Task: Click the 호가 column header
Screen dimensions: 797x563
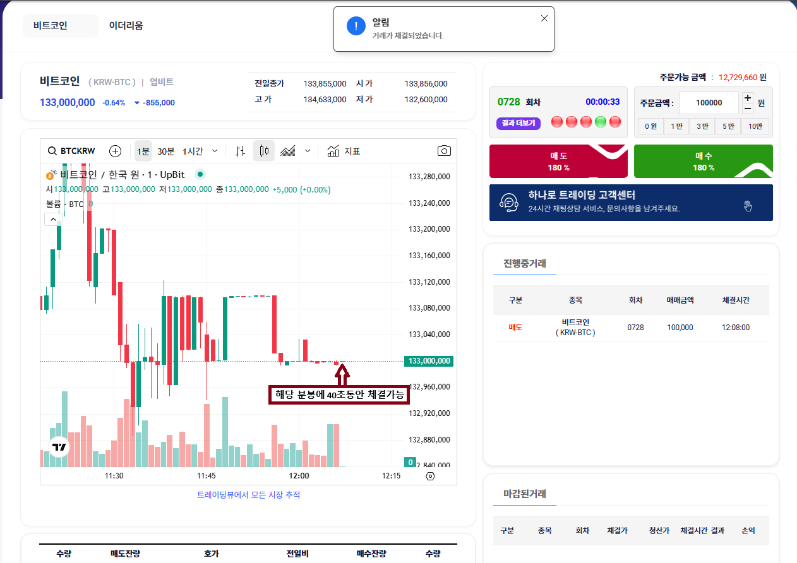Action: coord(211,554)
